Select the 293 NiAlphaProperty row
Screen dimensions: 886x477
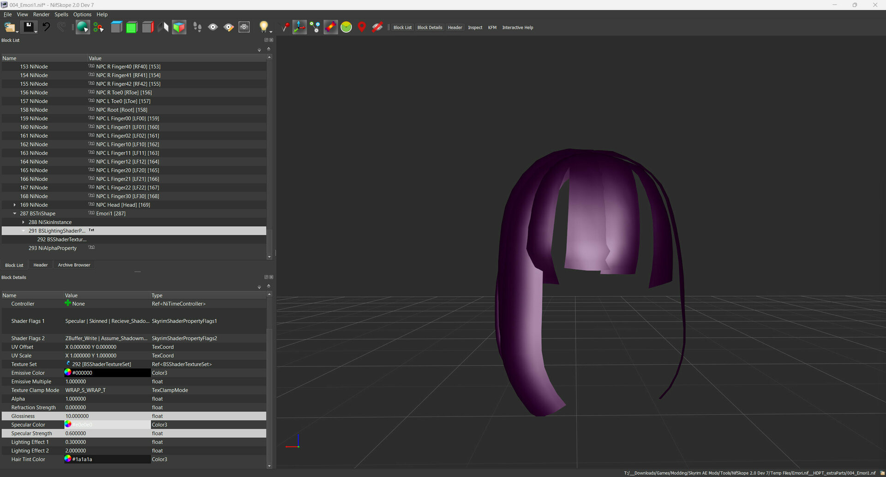pos(134,248)
